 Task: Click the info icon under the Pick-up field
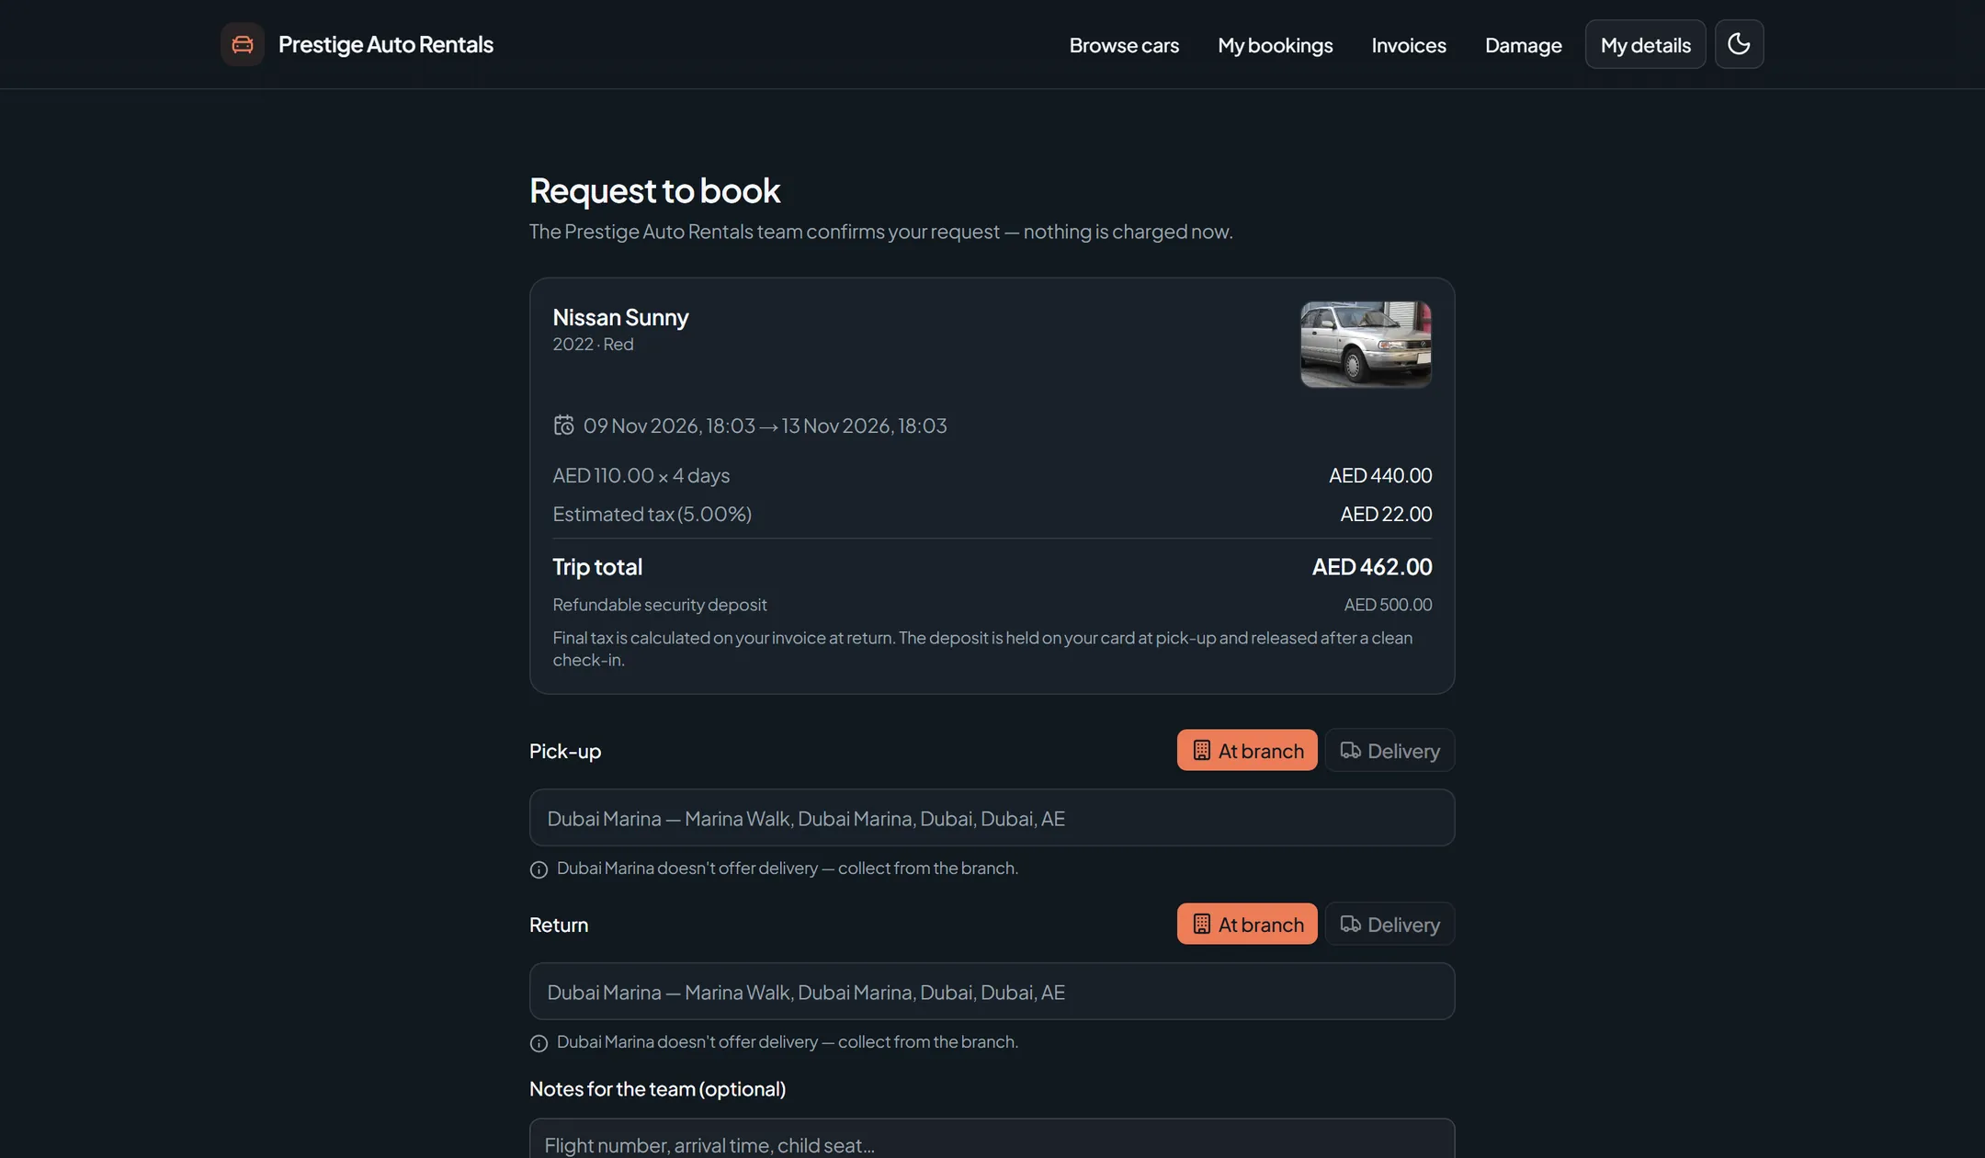pos(539,869)
